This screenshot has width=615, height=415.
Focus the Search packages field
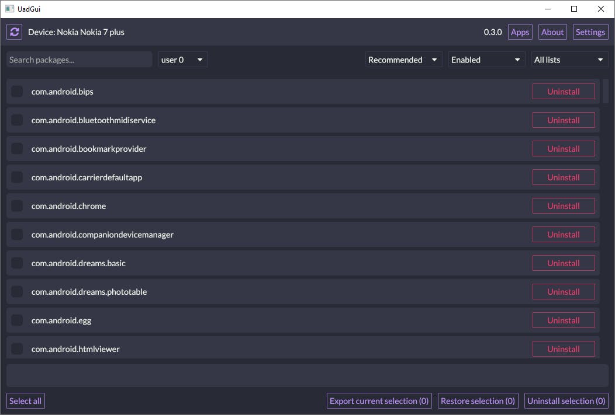pos(80,60)
